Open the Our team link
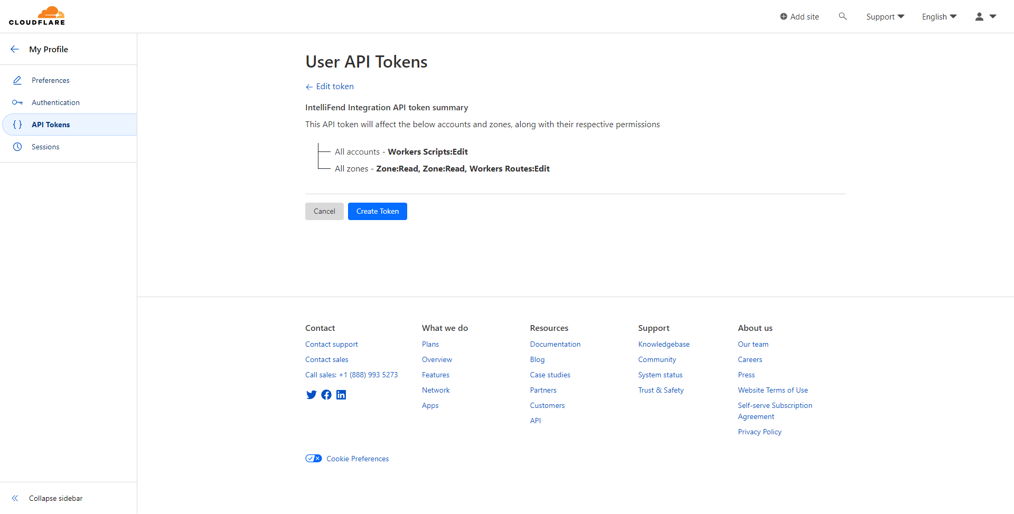Image resolution: width=1014 pixels, height=514 pixels. pos(753,344)
